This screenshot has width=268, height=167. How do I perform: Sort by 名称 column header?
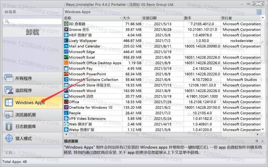pos(93,18)
